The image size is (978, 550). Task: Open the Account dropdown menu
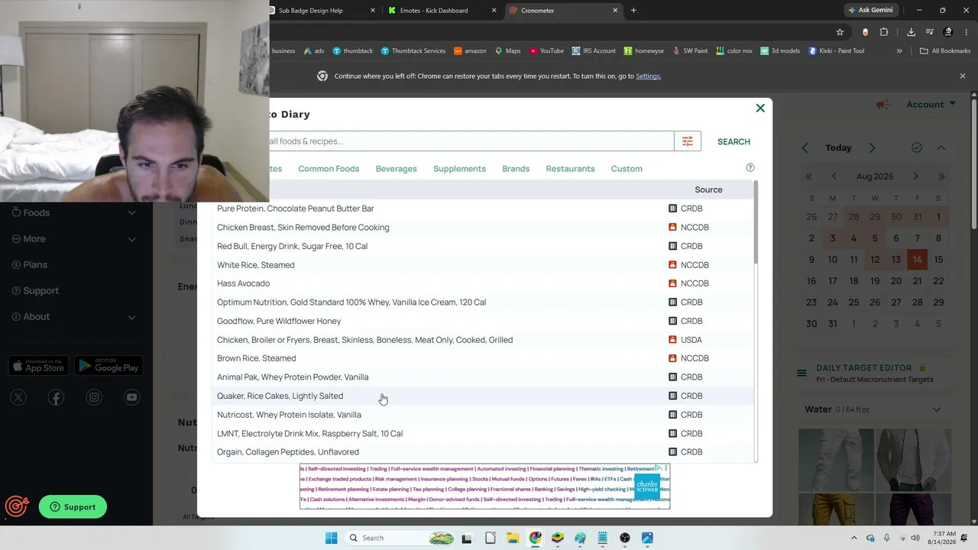pyautogui.click(x=931, y=105)
